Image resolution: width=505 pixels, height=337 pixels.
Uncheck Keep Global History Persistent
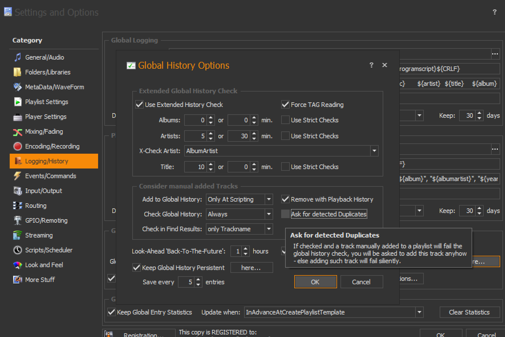coord(137,268)
